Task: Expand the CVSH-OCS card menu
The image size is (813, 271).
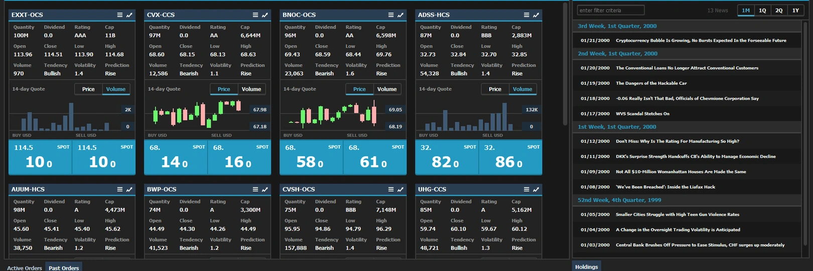Action: [391, 190]
